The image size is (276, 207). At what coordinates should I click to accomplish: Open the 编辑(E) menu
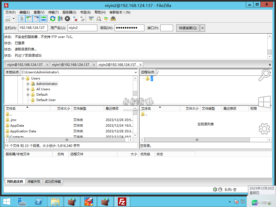(x=25, y=12)
